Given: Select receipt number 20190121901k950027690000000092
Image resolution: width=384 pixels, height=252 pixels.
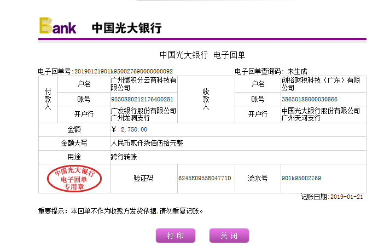Looking at the screenshot, I should click(x=124, y=71).
